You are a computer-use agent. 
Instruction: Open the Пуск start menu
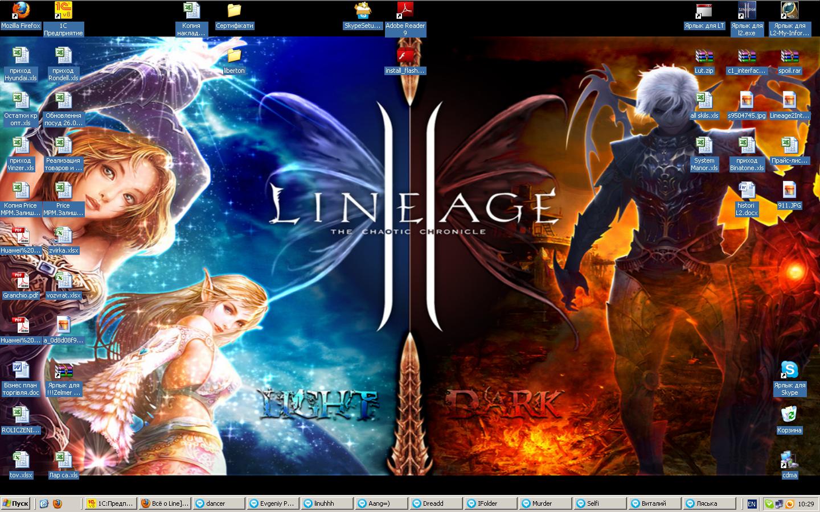pyautogui.click(x=16, y=503)
